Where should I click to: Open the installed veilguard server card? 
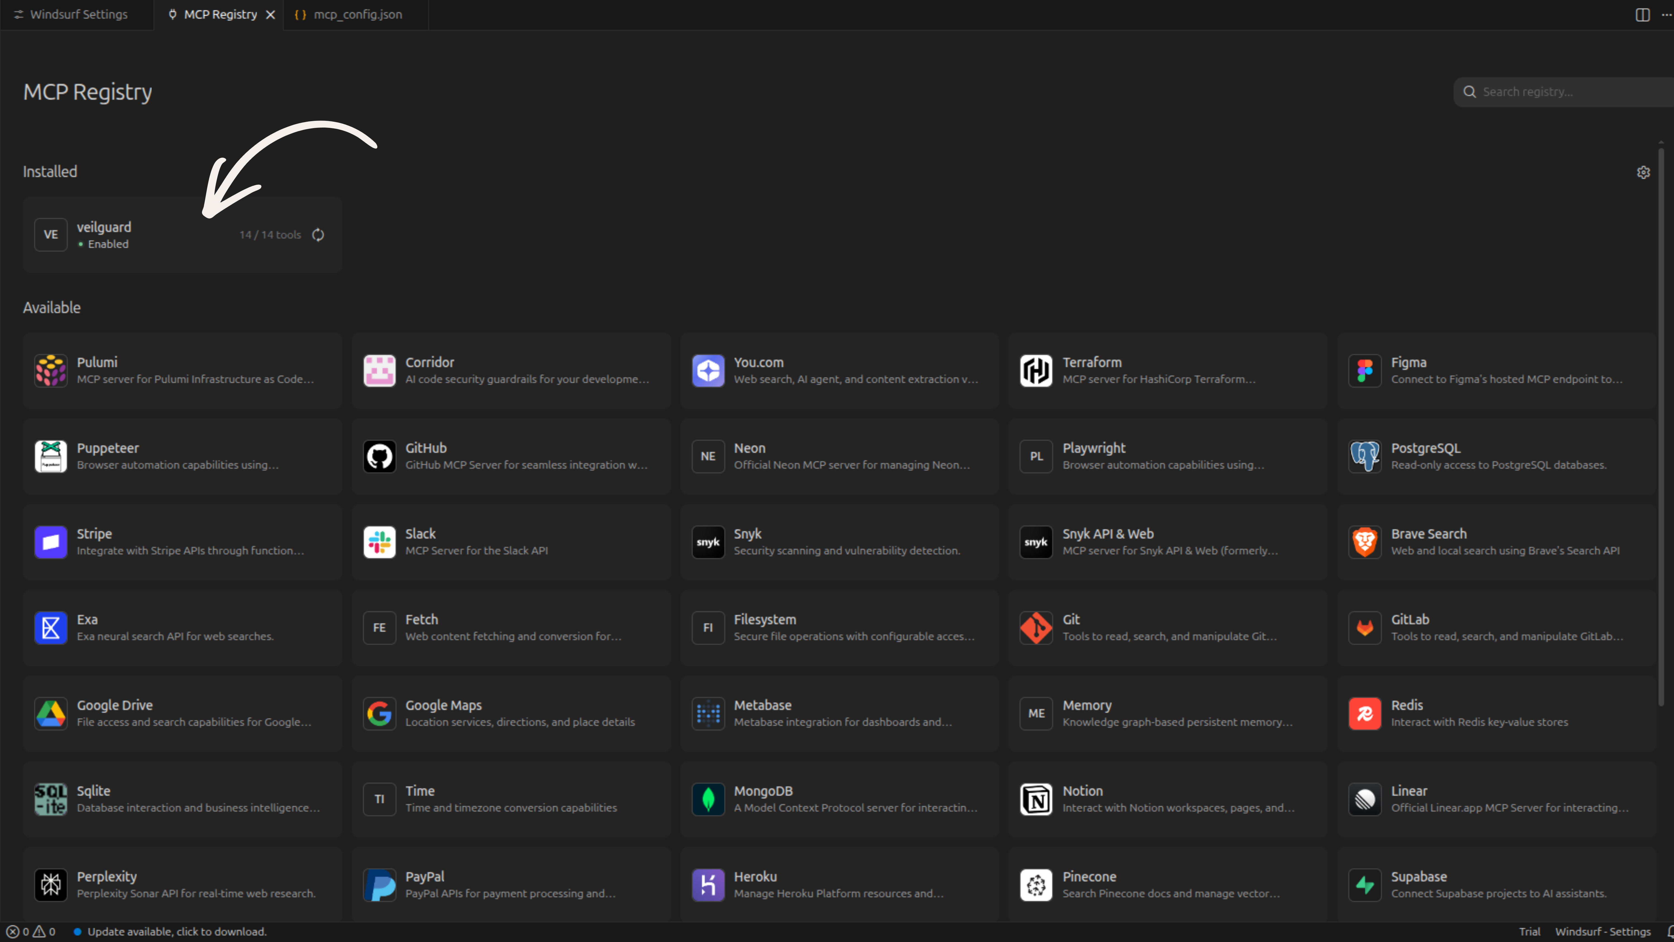pos(183,235)
